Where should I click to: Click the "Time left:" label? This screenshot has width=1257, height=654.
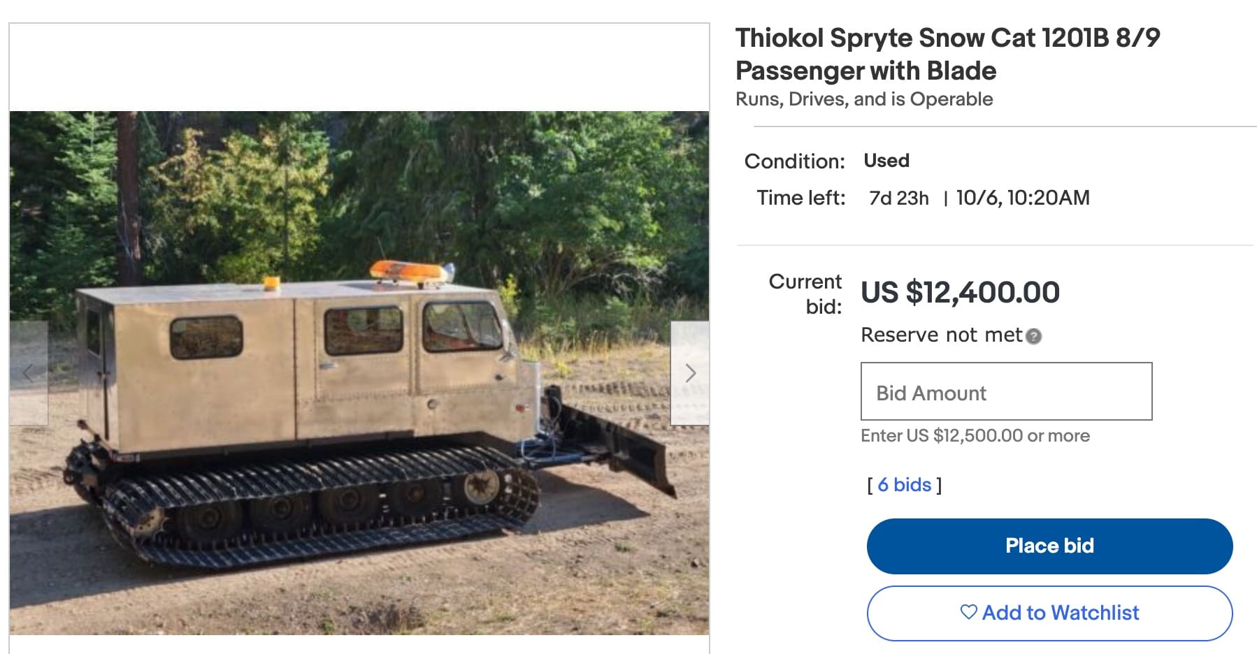[800, 198]
